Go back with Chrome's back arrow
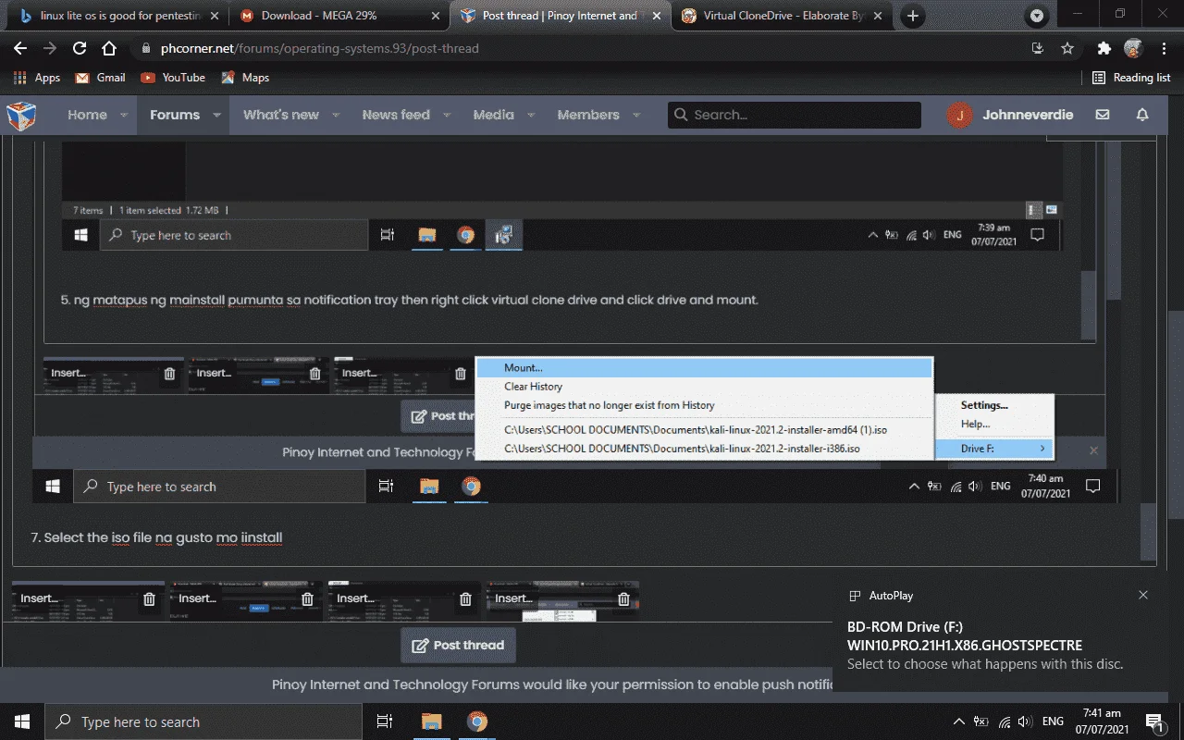The width and height of the screenshot is (1184, 740). 20,48
